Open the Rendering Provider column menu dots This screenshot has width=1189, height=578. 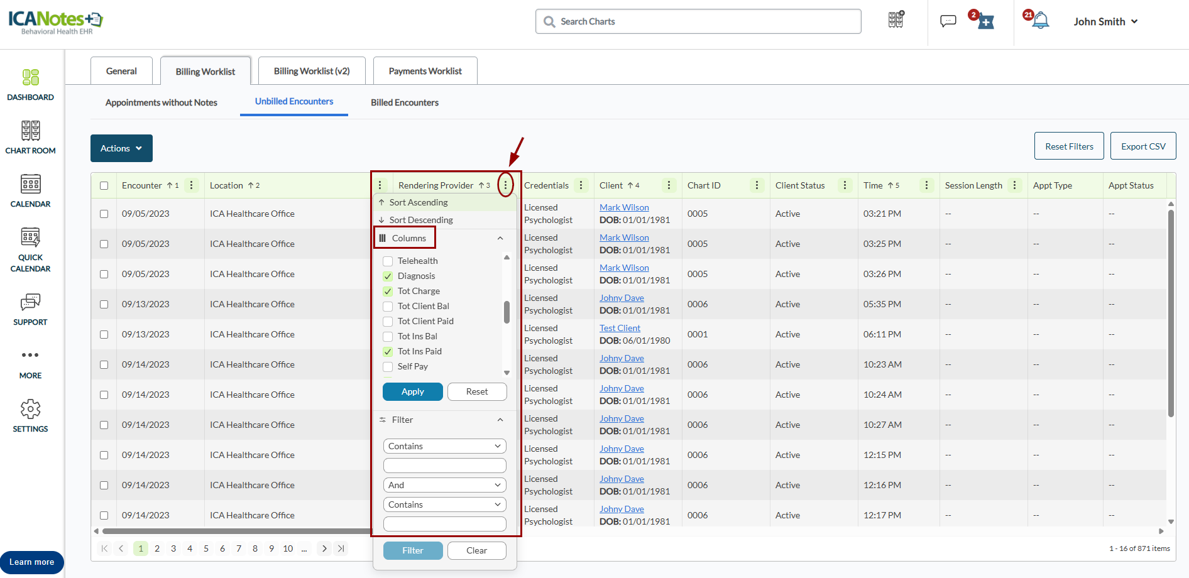(x=505, y=185)
